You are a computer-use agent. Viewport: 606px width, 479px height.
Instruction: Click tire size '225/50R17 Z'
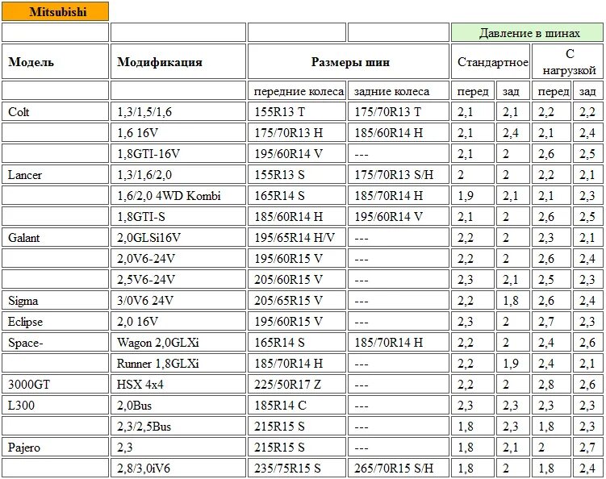[x=297, y=384]
